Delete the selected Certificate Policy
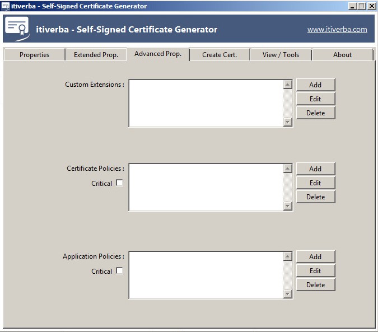The image size is (378, 332). point(315,197)
